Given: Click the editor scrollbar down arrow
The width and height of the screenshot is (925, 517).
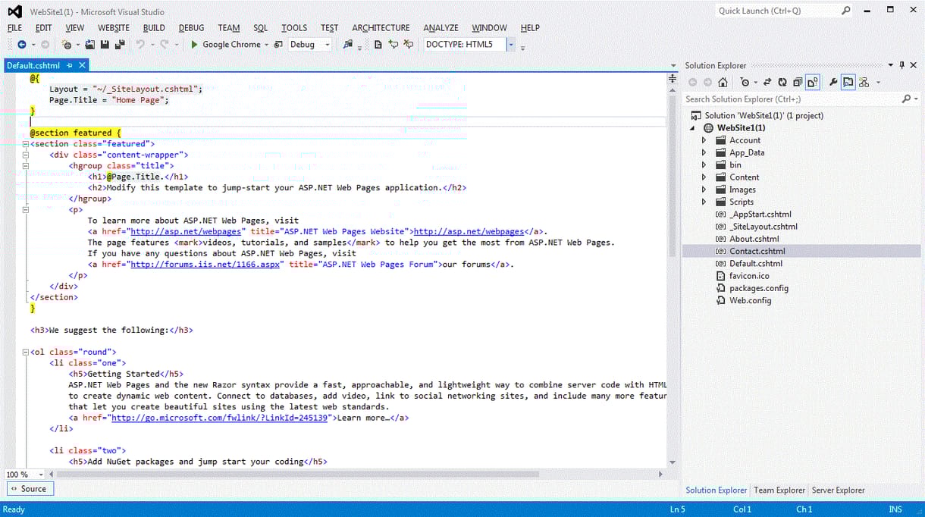Looking at the screenshot, I should [x=673, y=462].
